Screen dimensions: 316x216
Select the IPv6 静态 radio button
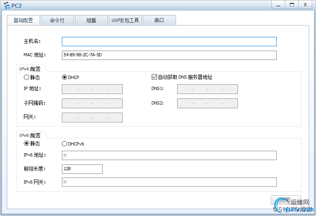coord(26,143)
